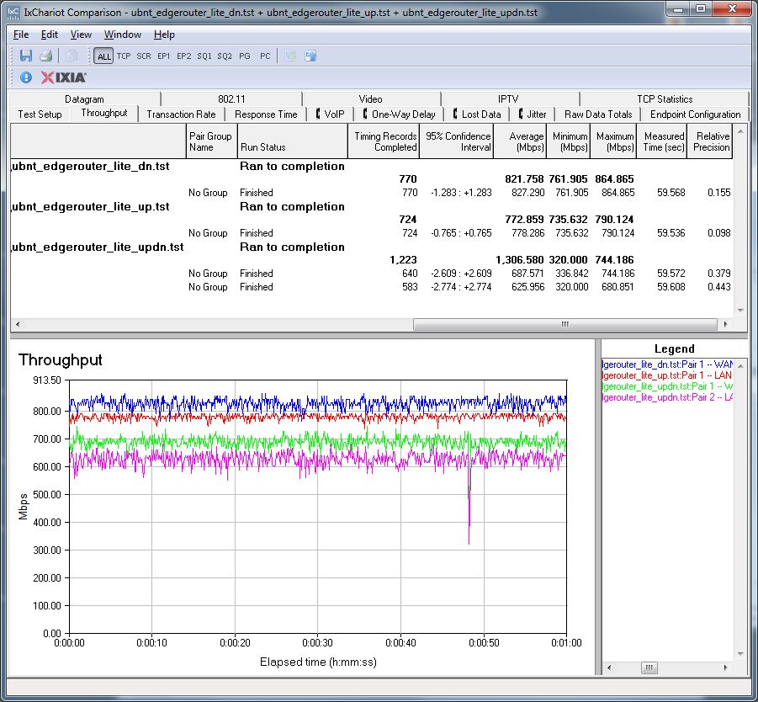758x702 pixels.
Task: Select red up.tst Pair 1 legend entry
Action: click(x=667, y=375)
